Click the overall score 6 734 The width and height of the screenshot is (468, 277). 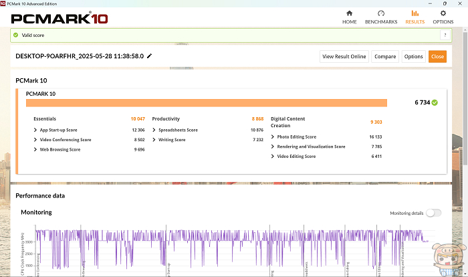tap(422, 102)
